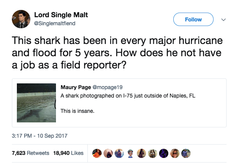Open third liker's avatar
240x166 pixels.
(x=119, y=153)
